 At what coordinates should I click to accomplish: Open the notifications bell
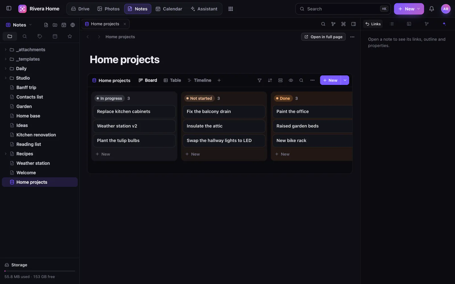[x=431, y=9]
